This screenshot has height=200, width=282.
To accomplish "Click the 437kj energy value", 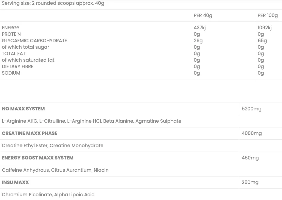I will click(x=200, y=28).
